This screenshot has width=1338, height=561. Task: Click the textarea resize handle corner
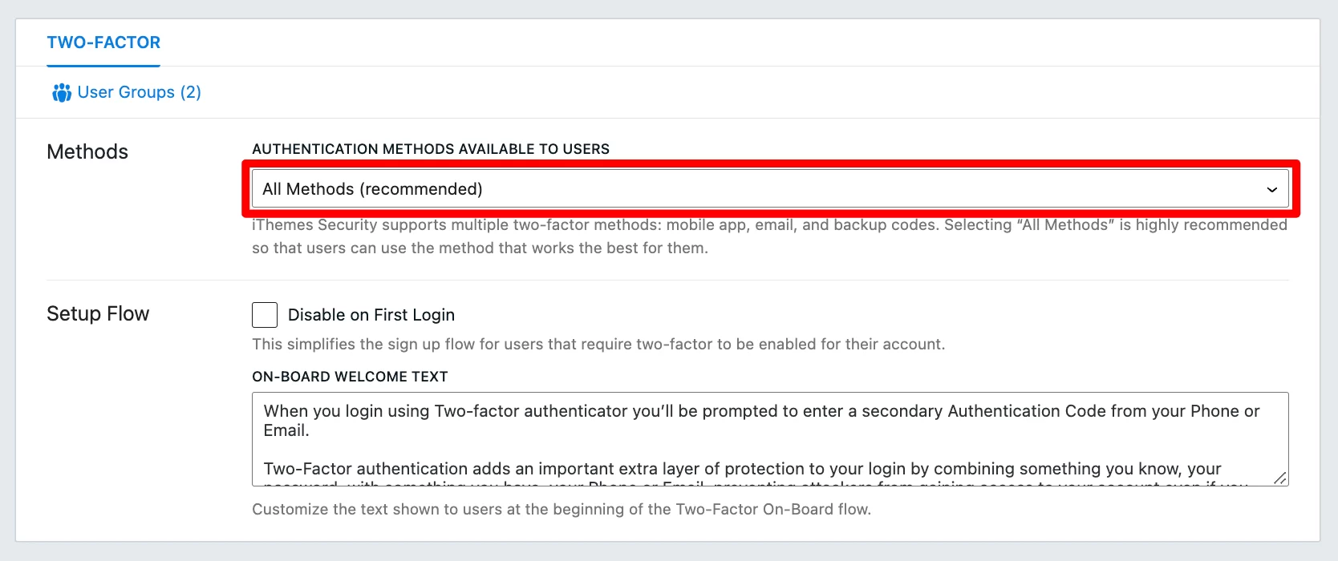(x=1280, y=478)
